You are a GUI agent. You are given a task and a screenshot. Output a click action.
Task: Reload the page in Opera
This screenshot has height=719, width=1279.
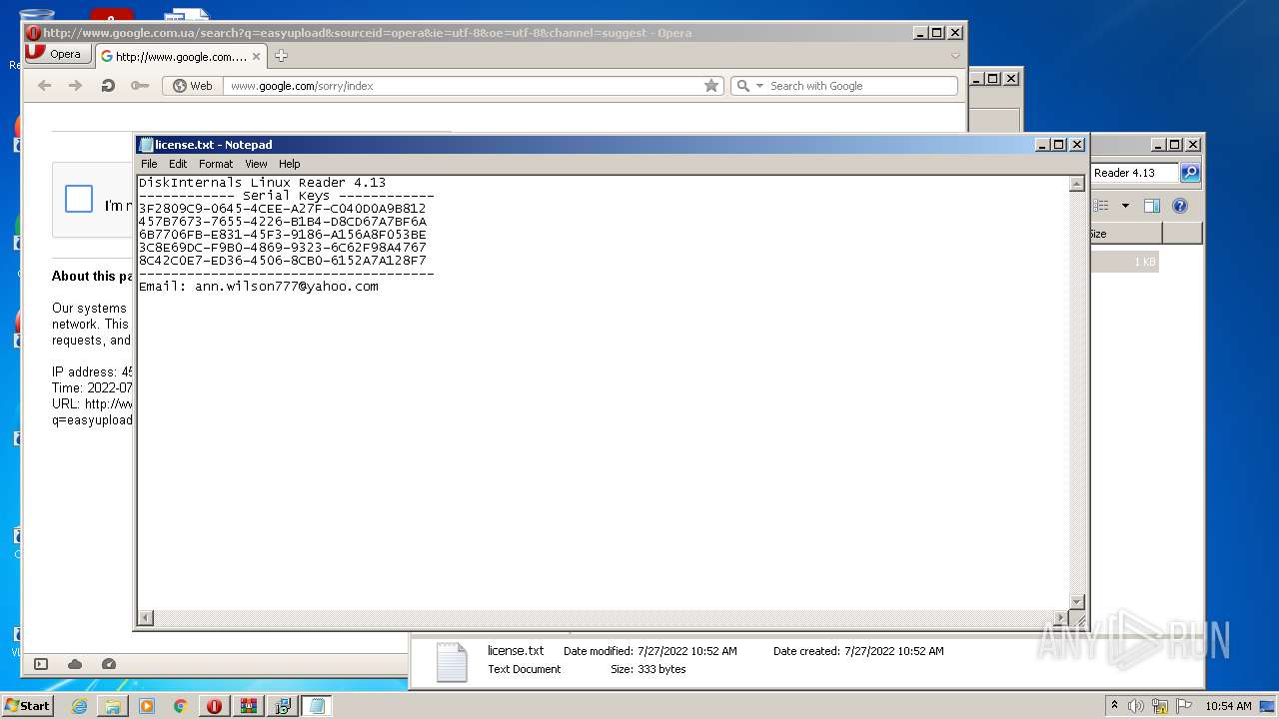pos(108,86)
